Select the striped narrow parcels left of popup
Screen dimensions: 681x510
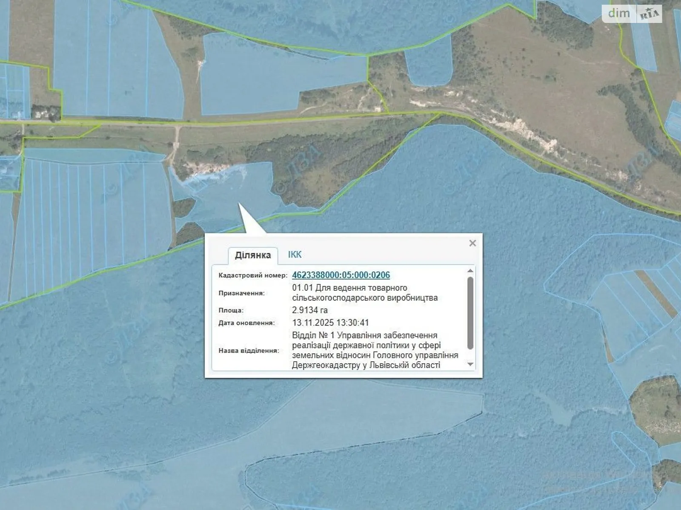coord(85,221)
